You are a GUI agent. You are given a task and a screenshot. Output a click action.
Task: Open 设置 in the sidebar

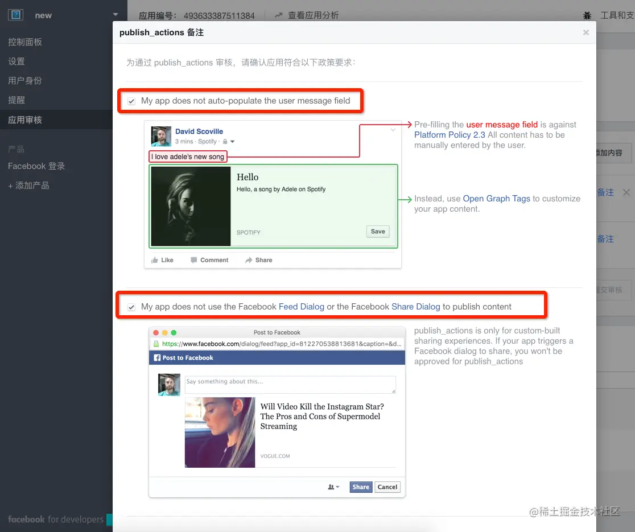pyautogui.click(x=17, y=61)
